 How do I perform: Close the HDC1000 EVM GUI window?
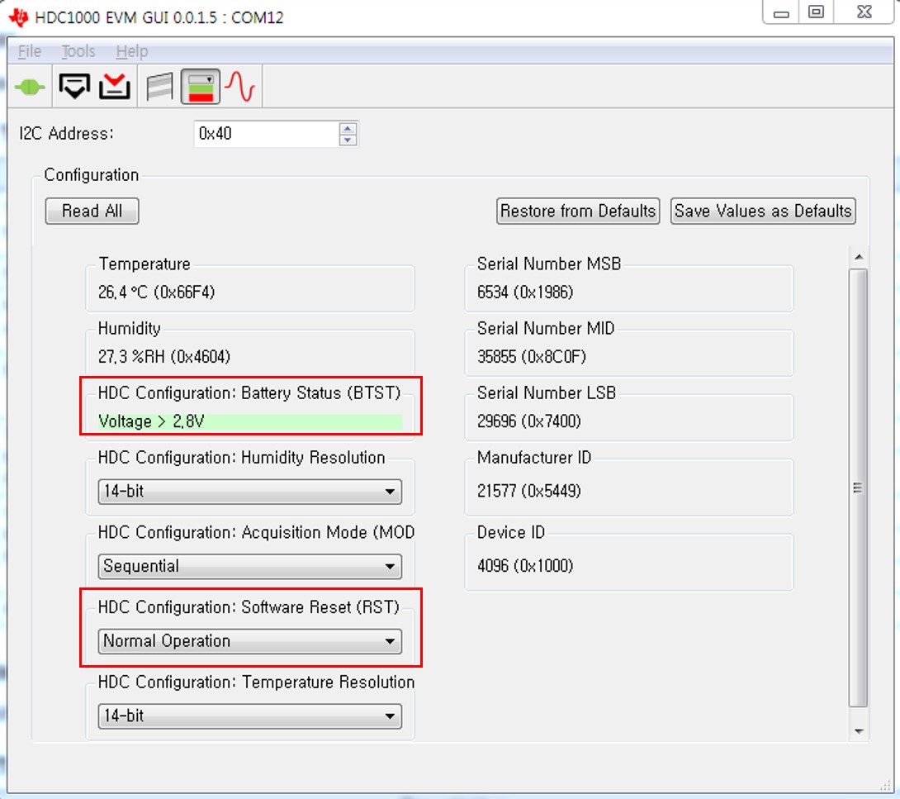[864, 12]
